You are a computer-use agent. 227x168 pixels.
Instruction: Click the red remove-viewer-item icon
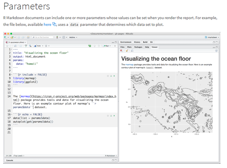pos(121,50)
